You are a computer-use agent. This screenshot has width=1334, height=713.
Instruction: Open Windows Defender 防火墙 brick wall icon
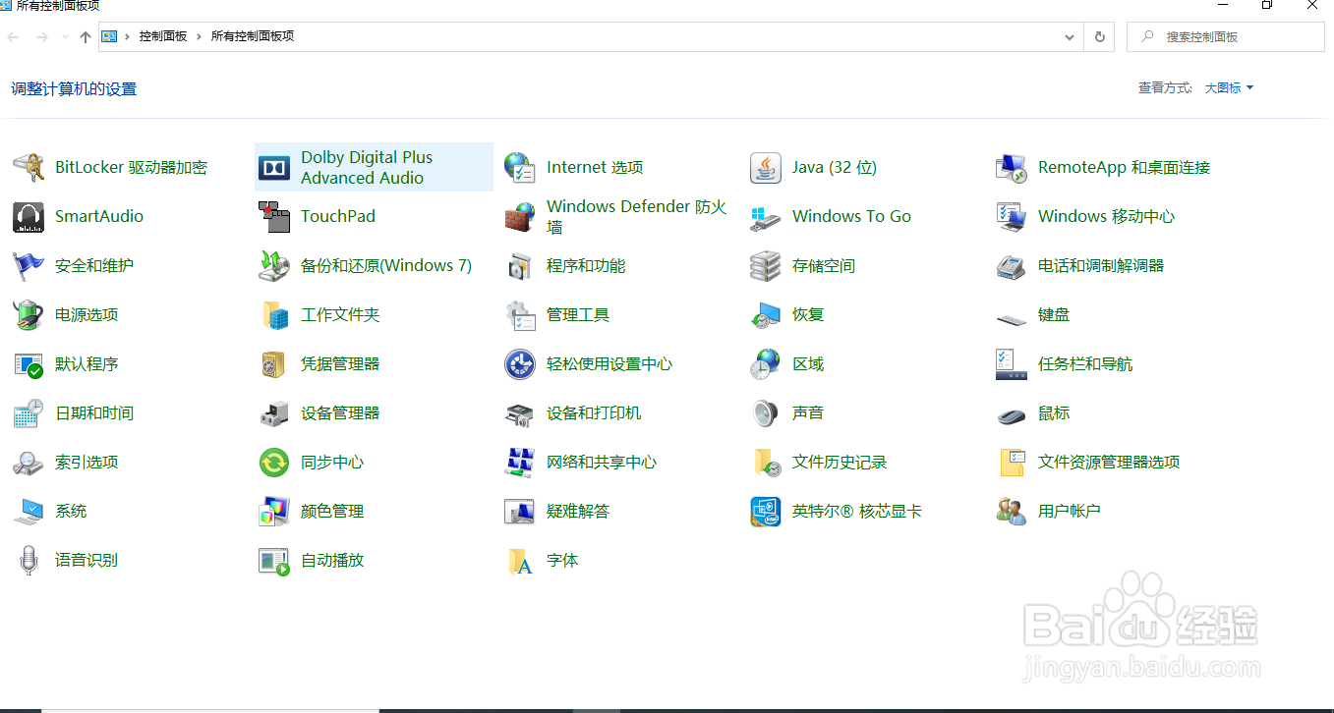520,217
